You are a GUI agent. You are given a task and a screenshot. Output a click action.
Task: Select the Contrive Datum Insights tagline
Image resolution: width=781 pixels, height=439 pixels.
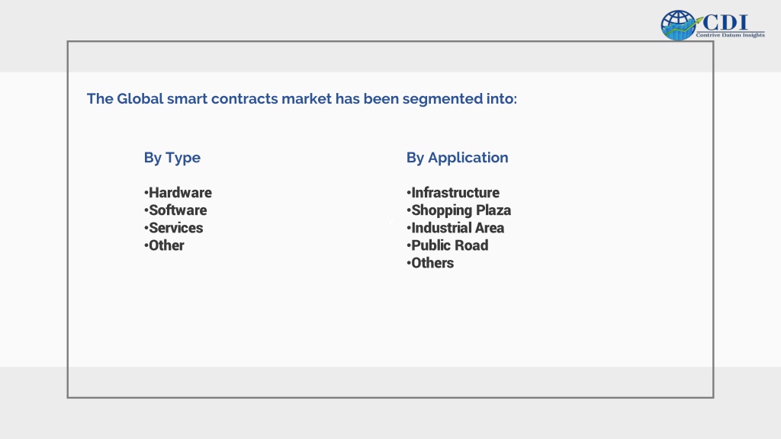click(x=730, y=35)
